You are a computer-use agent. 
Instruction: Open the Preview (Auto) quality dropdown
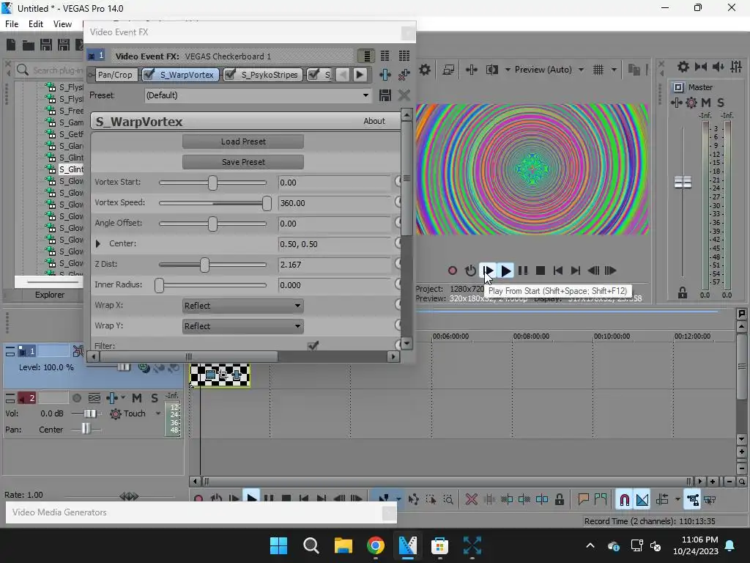click(x=549, y=70)
